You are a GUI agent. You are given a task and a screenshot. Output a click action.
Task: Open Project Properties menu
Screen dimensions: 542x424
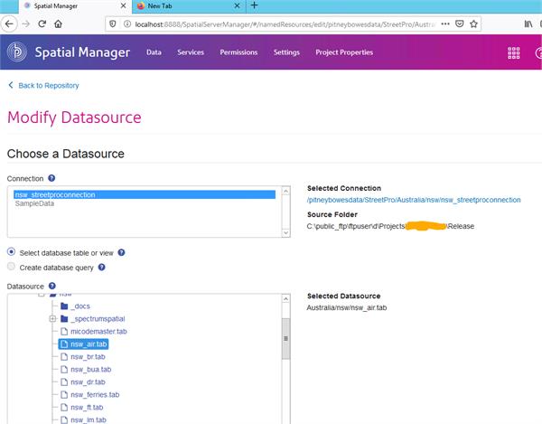pos(344,52)
